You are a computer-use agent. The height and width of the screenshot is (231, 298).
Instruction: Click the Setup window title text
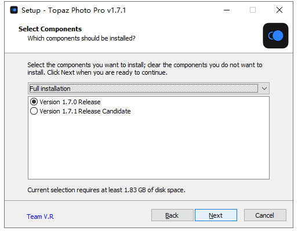tap(74, 10)
